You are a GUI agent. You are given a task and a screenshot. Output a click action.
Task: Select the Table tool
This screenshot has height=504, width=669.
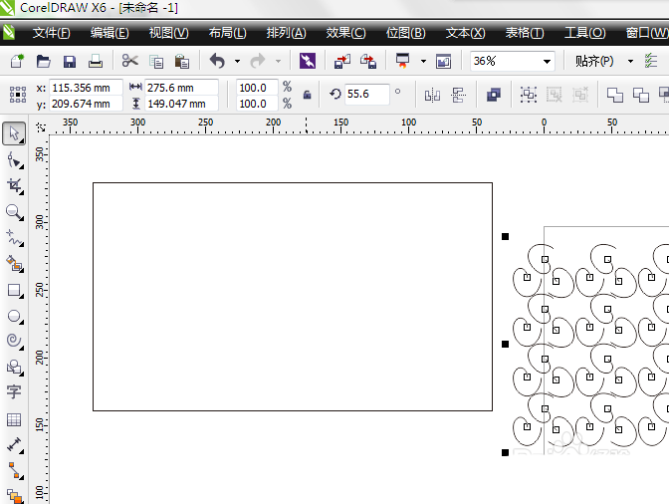[14, 420]
